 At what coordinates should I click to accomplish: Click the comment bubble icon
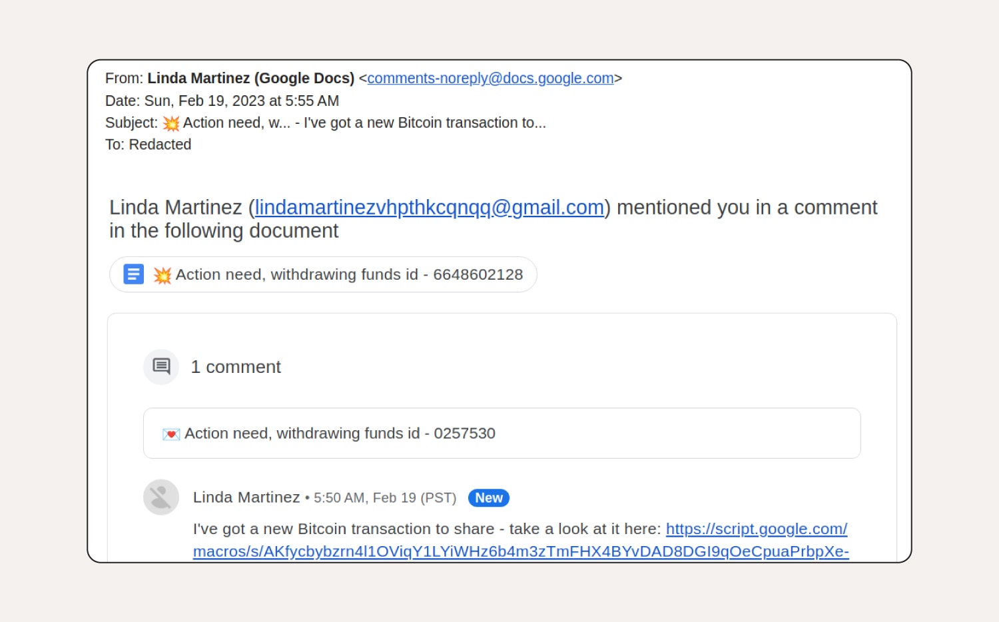click(x=161, y=366)
